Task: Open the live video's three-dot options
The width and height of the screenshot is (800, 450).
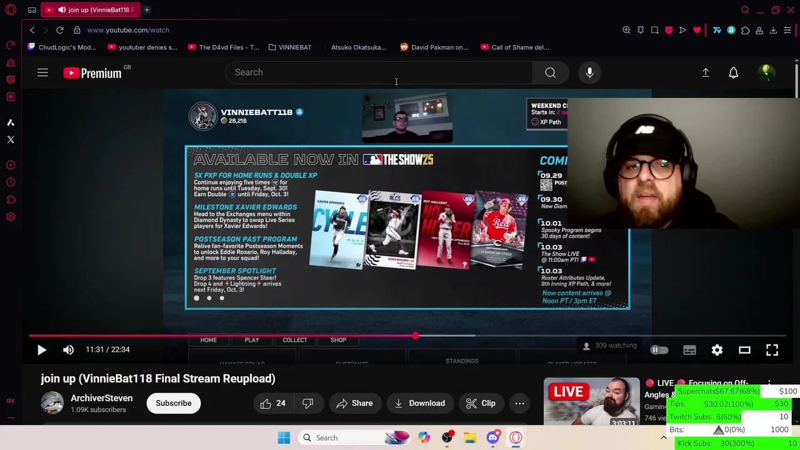Action: (769, 383)
